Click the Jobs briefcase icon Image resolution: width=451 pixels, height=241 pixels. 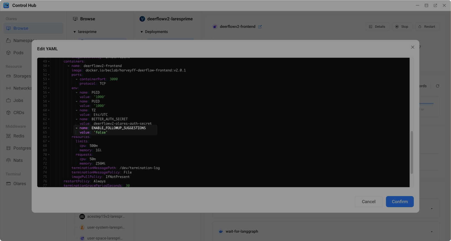coord(8,100)
